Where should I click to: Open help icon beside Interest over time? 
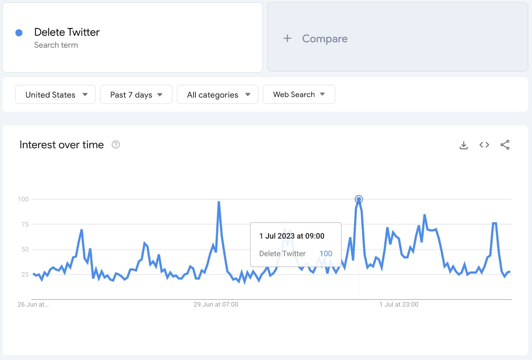pos(116,145)
